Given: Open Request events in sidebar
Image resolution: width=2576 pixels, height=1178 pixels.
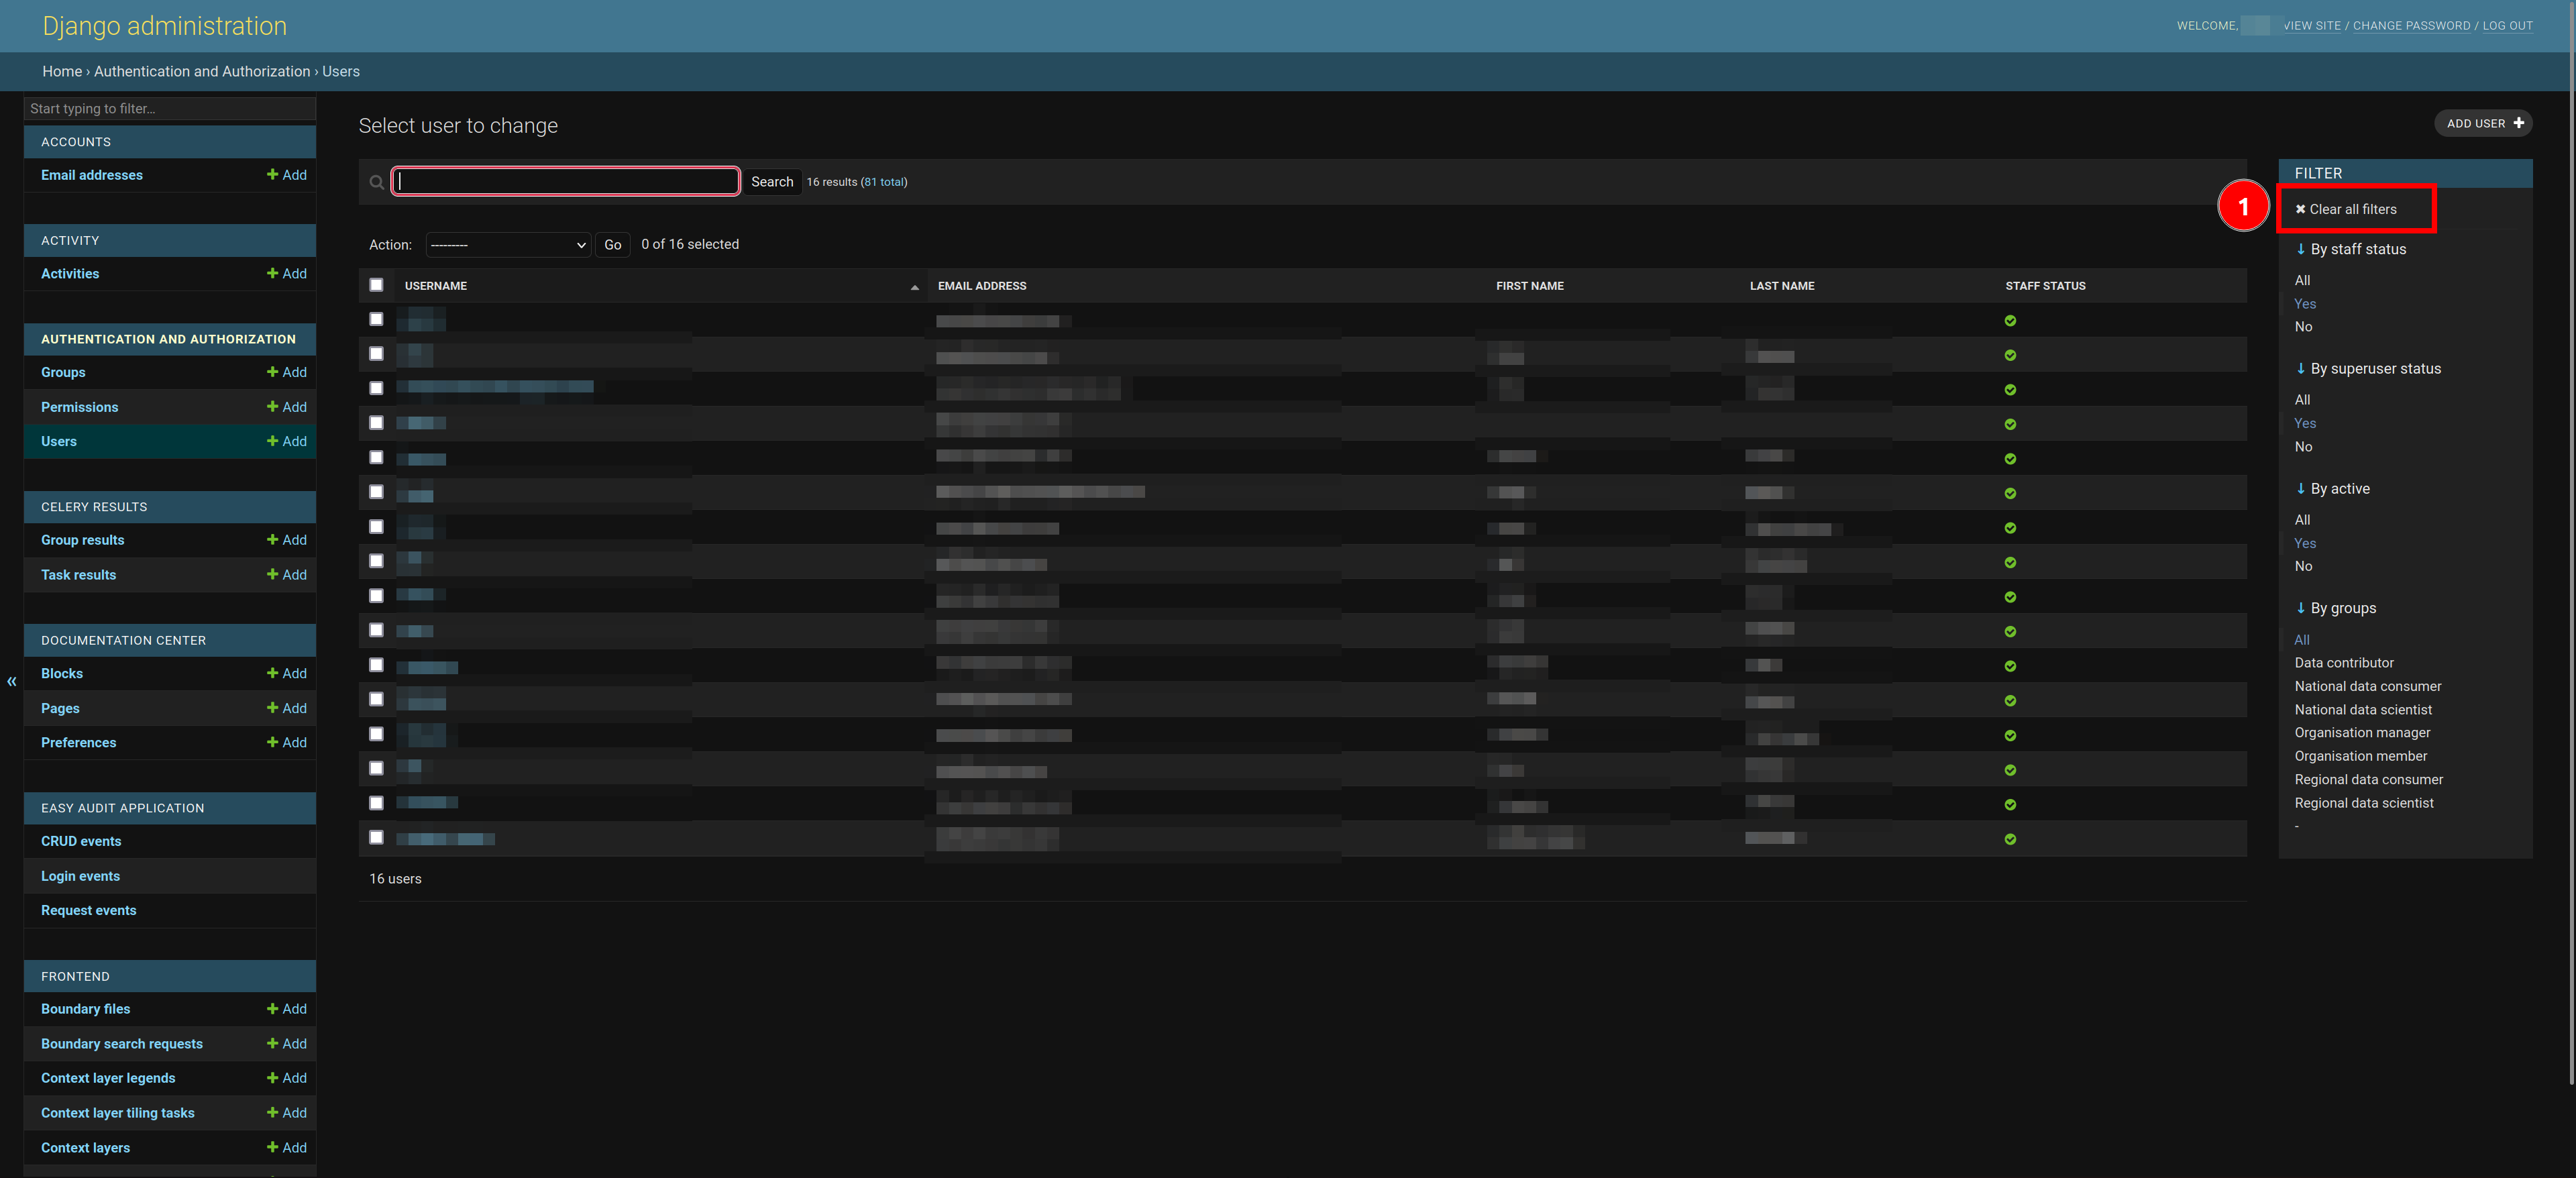Looking at the screenshot, I should click(88, 910).
